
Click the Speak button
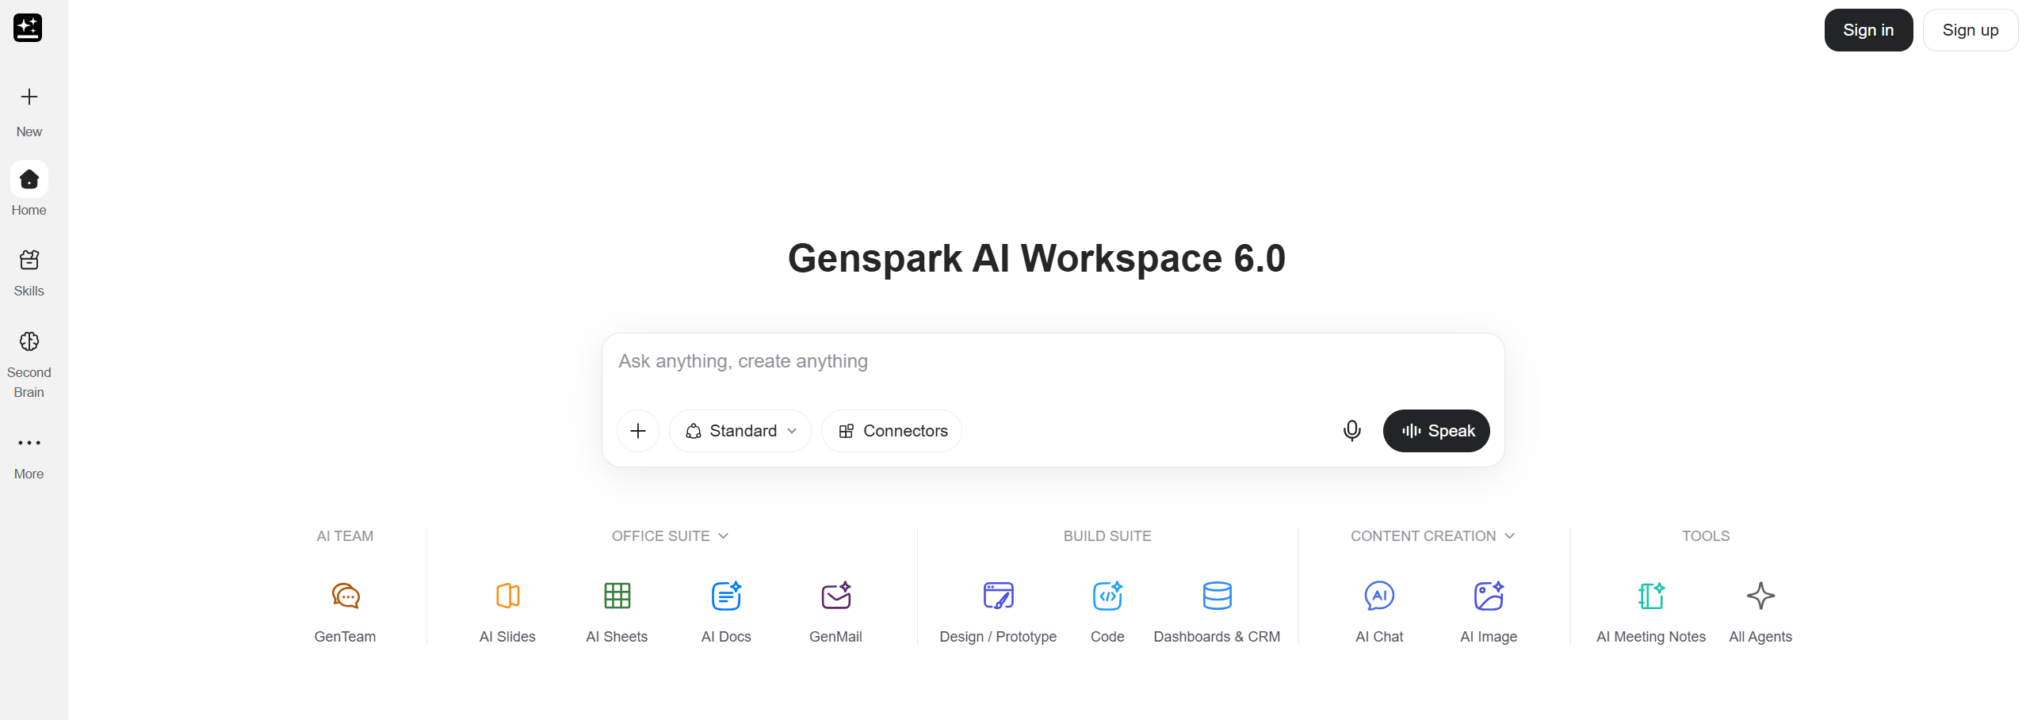point(1436,431)
